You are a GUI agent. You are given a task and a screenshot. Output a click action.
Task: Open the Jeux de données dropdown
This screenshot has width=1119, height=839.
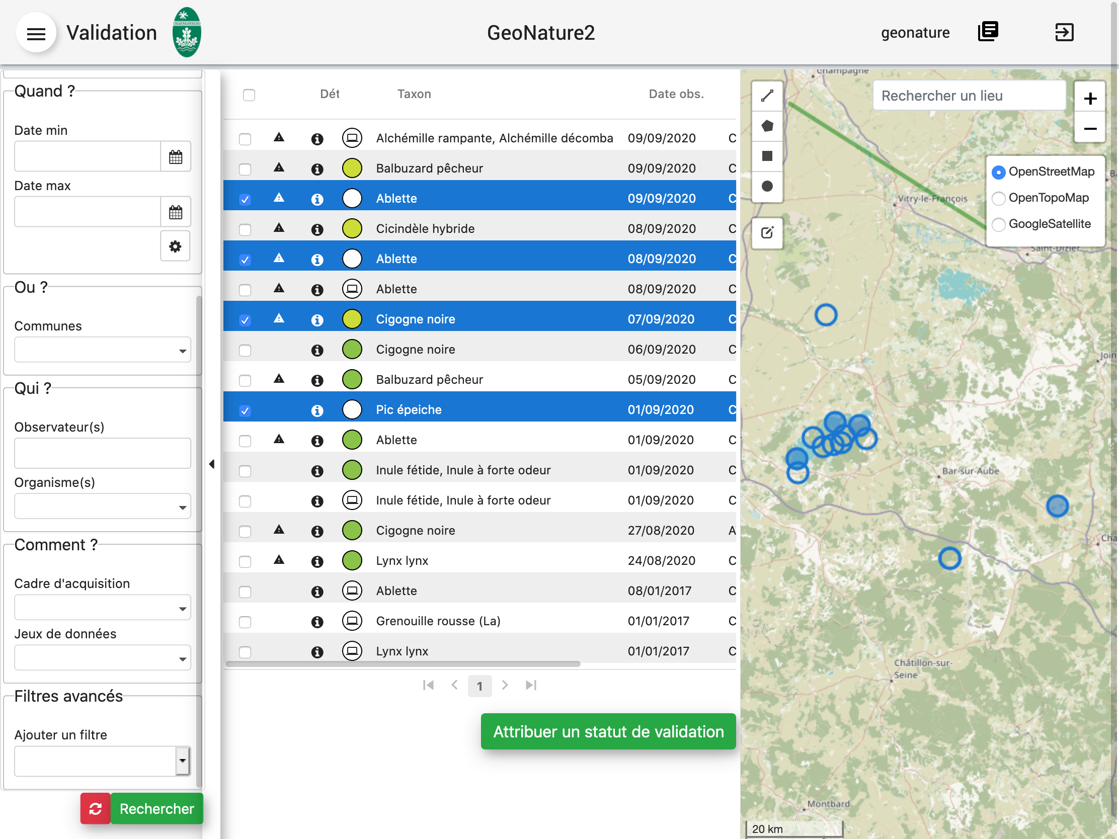pyautogui.click(x=103, y=658)
